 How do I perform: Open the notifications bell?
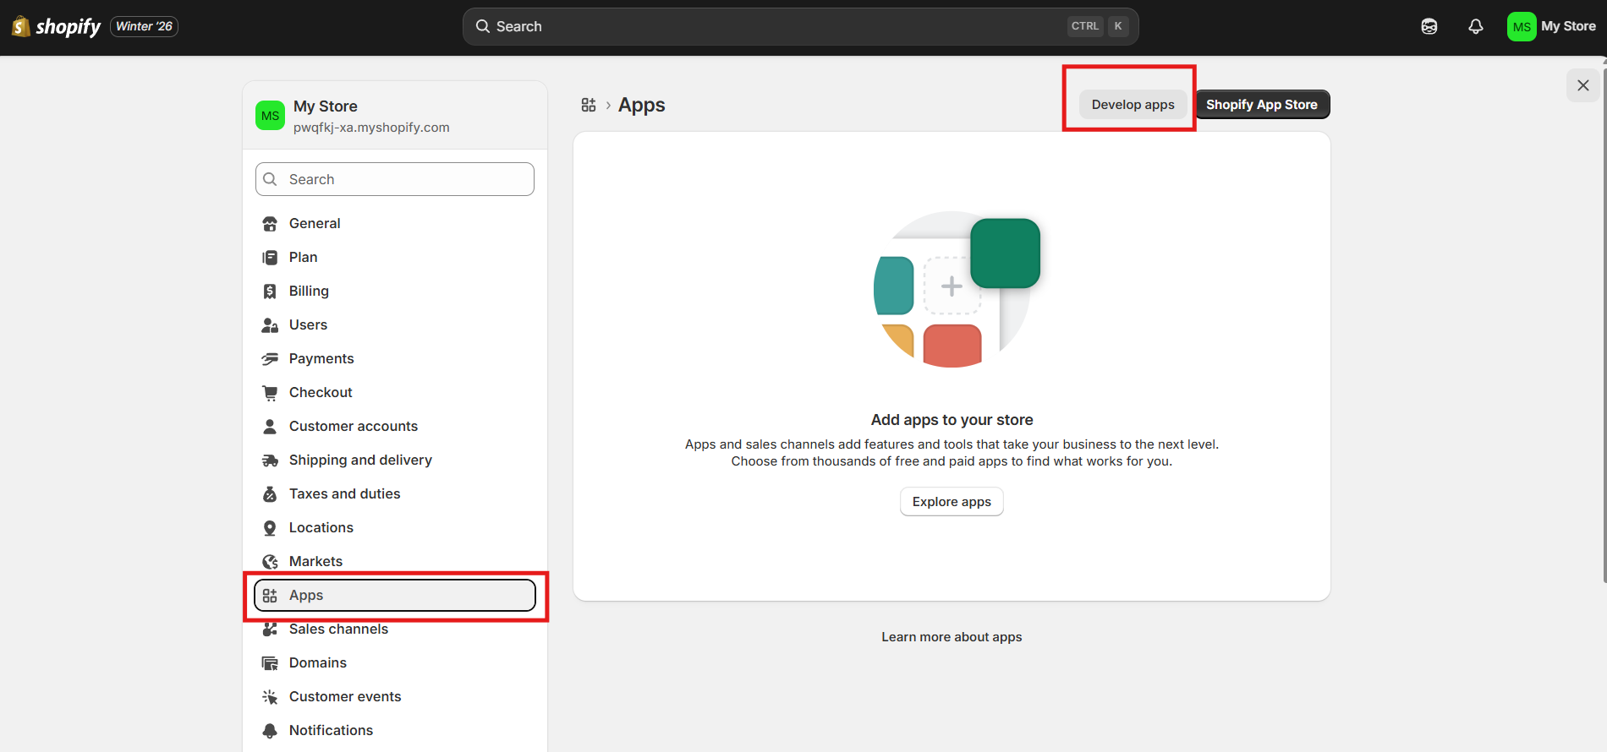point(1476,26)
